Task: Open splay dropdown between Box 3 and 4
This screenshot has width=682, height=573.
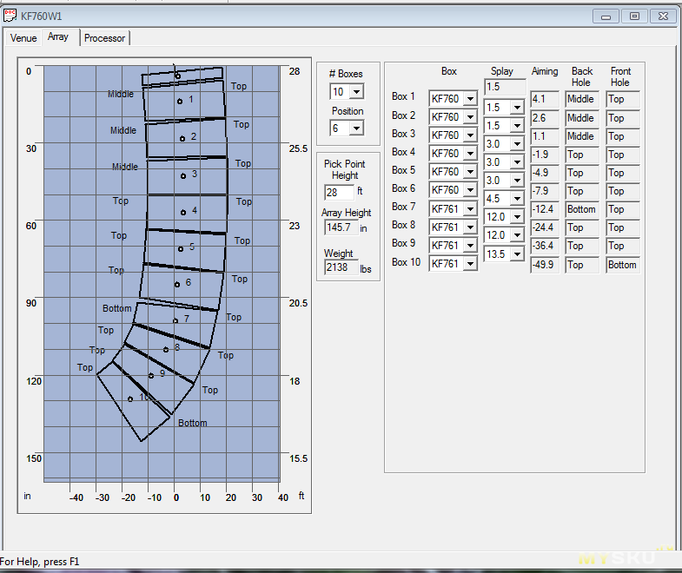Action: tap(517, 144)
